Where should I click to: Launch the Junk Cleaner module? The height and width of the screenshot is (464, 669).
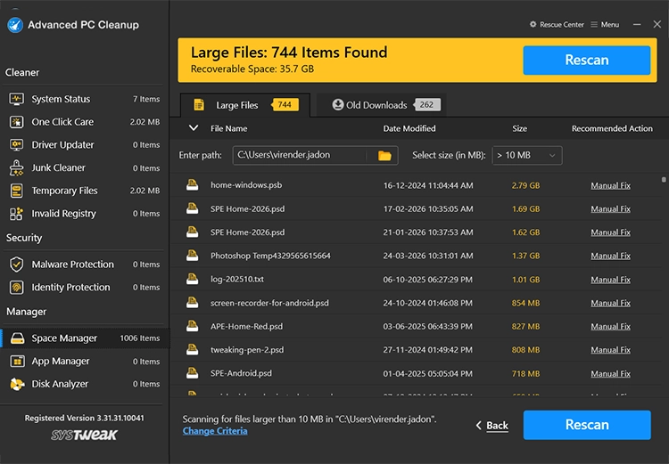point(59,167)
